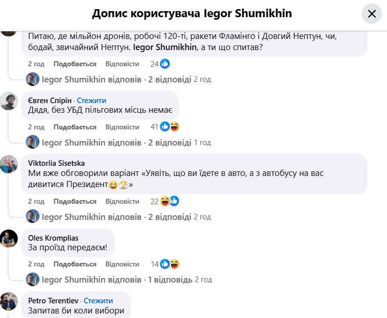The width and height of the screenshot is (387, 318).
Task: Reply to Oles Kromplias's comment with Відповісти
Action: 122,264
